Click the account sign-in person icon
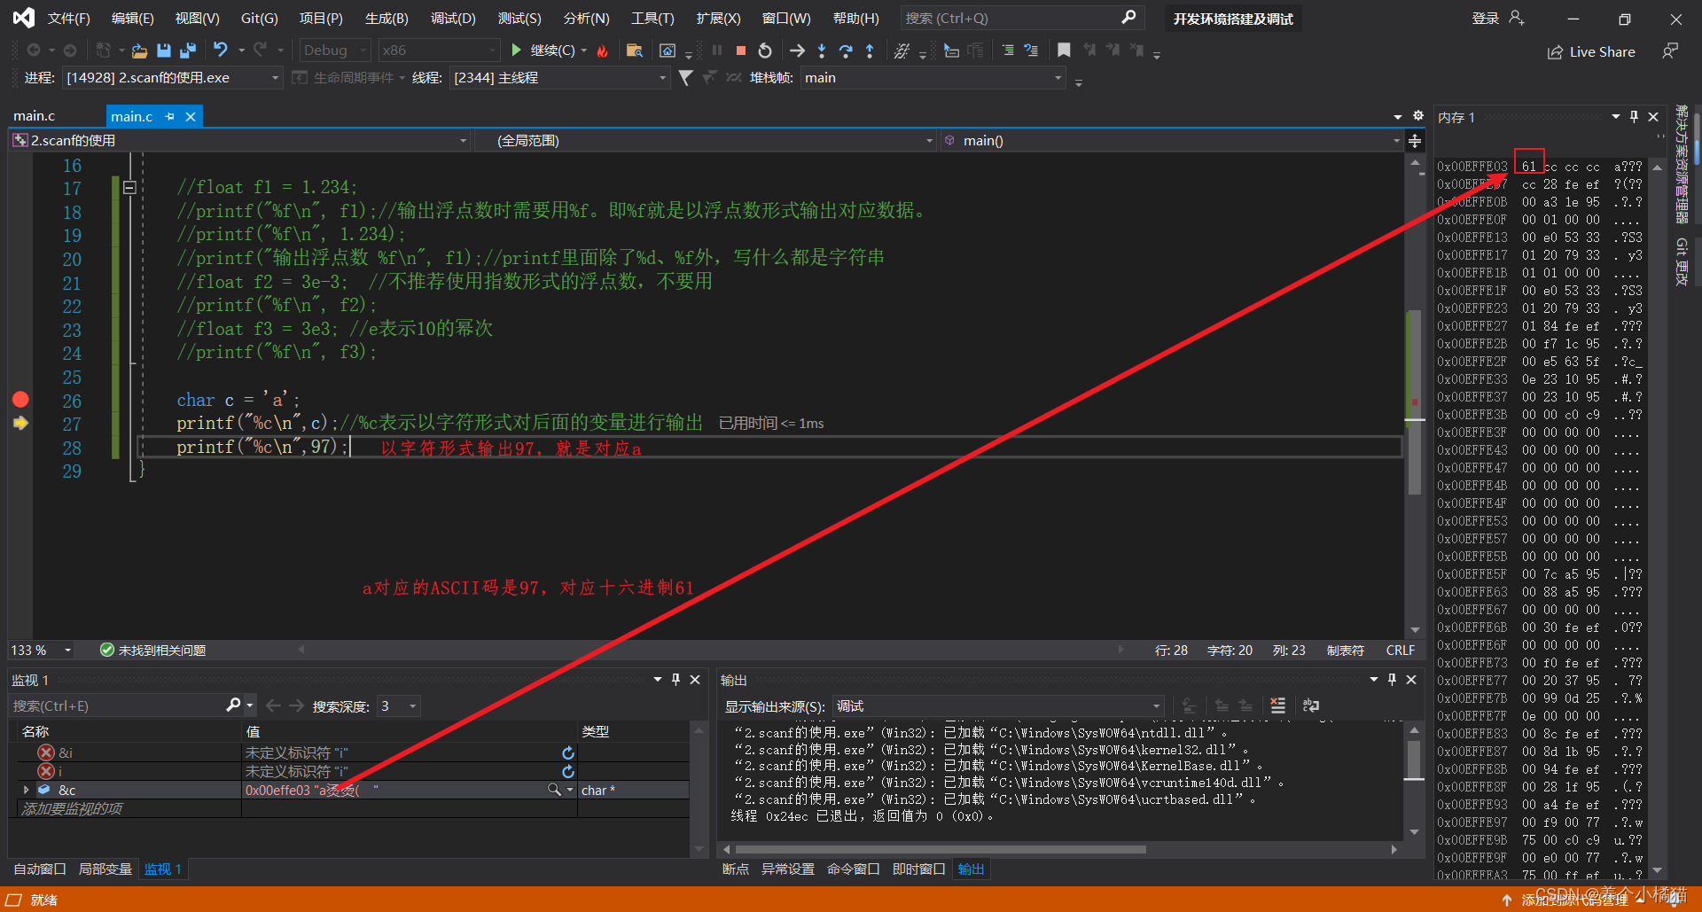1702x912 pixels. click(x=1517, y=18)
